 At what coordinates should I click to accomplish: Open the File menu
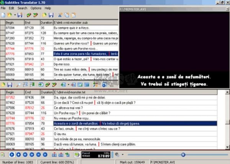(x=3, y=8)
